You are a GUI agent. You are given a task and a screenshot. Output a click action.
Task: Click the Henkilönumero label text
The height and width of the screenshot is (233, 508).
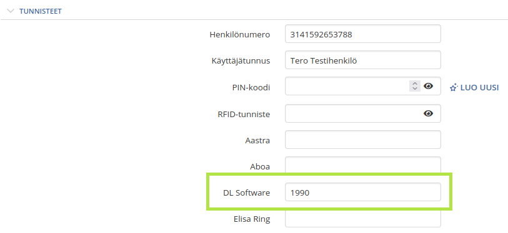tap(240, 35)
